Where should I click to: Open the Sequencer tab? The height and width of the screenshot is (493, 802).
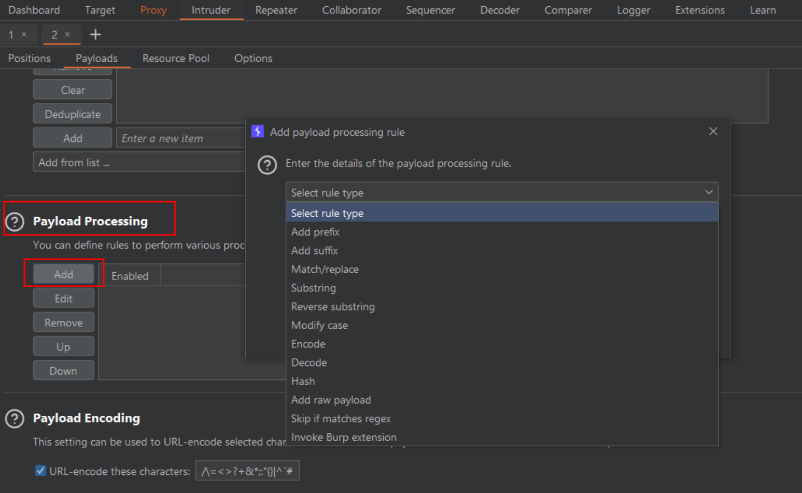point(430,10)
